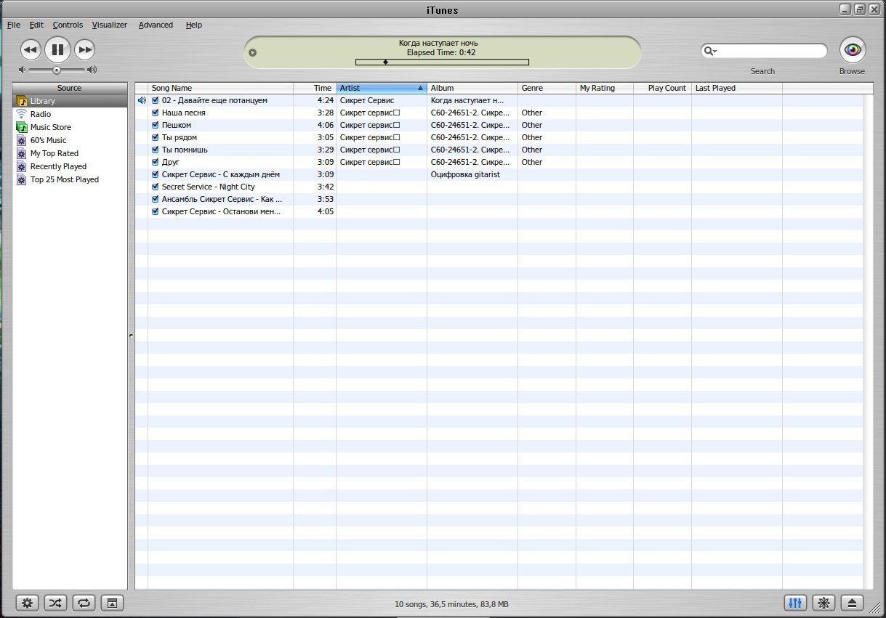Uncheck the 'Друг' song checkbox
Image resolution: width=886 pixels, height=618 pixels.
tap(155, 162)
